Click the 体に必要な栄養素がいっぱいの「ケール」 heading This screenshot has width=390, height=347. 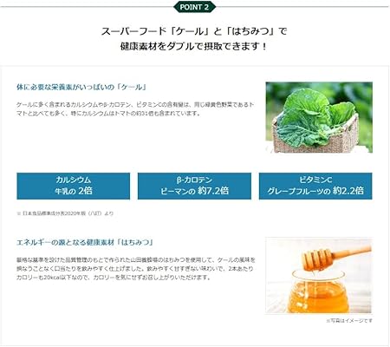(x=81, y=87)
